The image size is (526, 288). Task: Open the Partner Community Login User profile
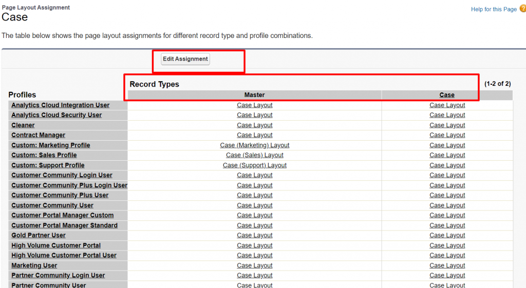pyautogui.click(x=58, y=275)
